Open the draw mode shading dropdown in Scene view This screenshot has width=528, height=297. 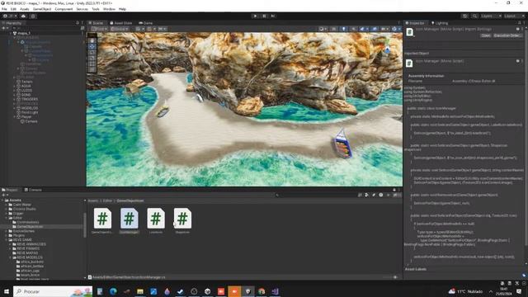[323, 29]
